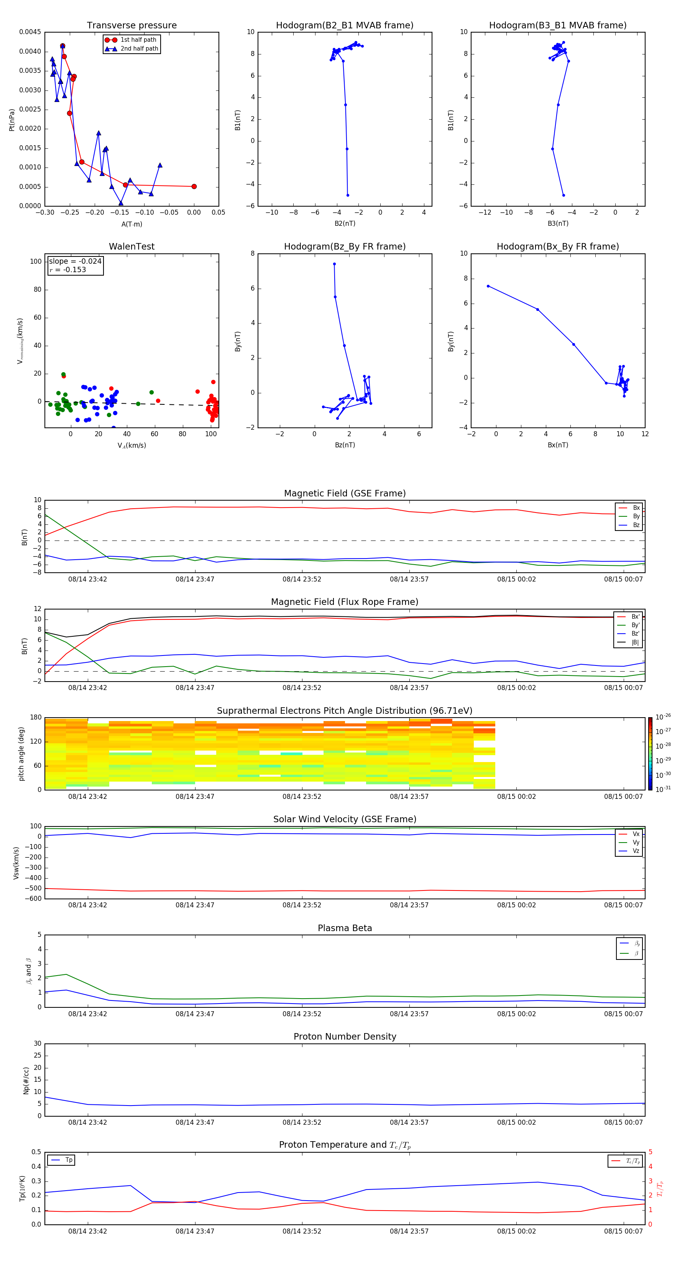The width and height of the screenshot is (690, 1265).
Task: Click the V_A(km/s) x-axis label
Action: point(131,445)
